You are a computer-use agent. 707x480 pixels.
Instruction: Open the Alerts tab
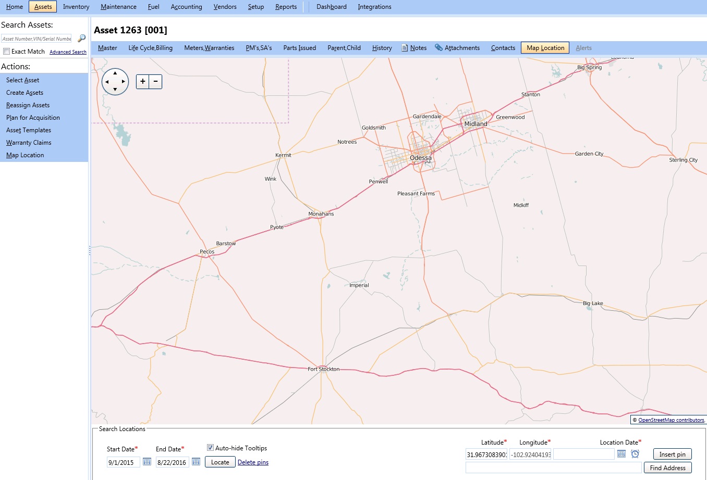point(583,48)
